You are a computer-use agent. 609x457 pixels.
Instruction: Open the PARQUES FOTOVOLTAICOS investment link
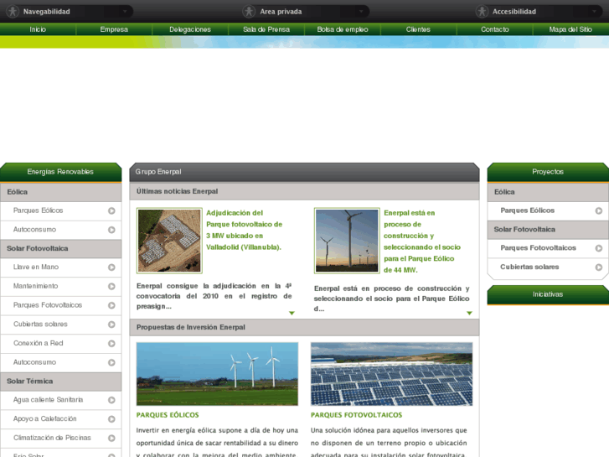357,415
